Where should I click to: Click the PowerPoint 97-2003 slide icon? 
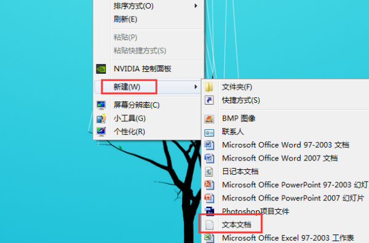coord(209,185)
